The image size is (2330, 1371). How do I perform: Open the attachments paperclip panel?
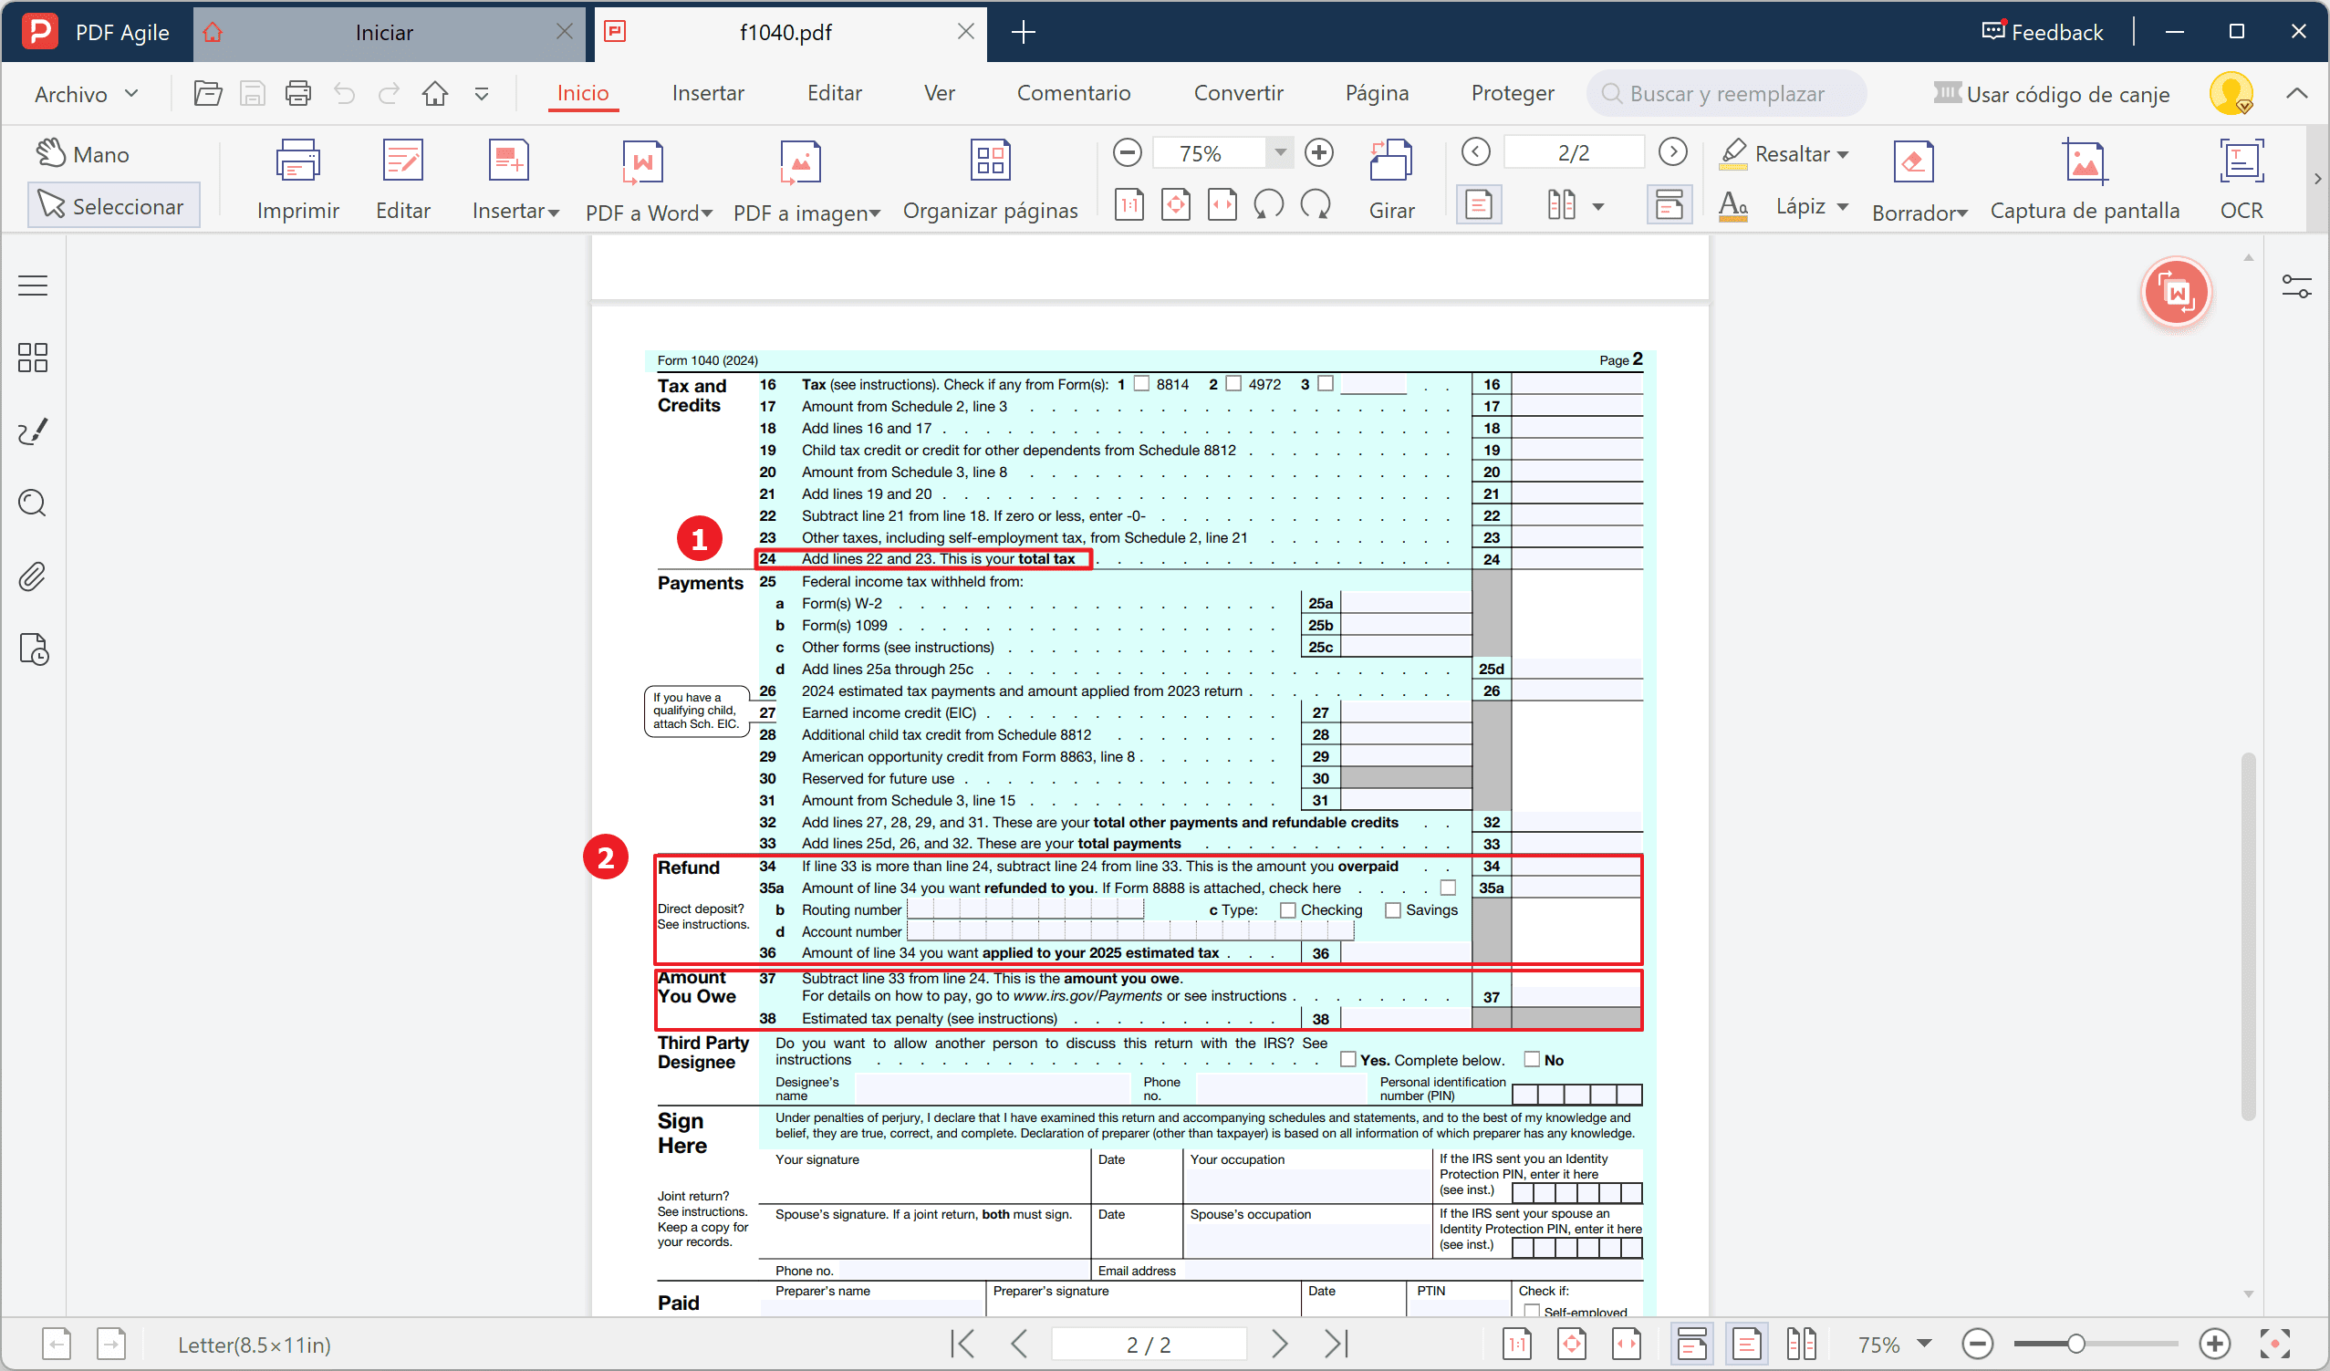[x=32, y=576]
